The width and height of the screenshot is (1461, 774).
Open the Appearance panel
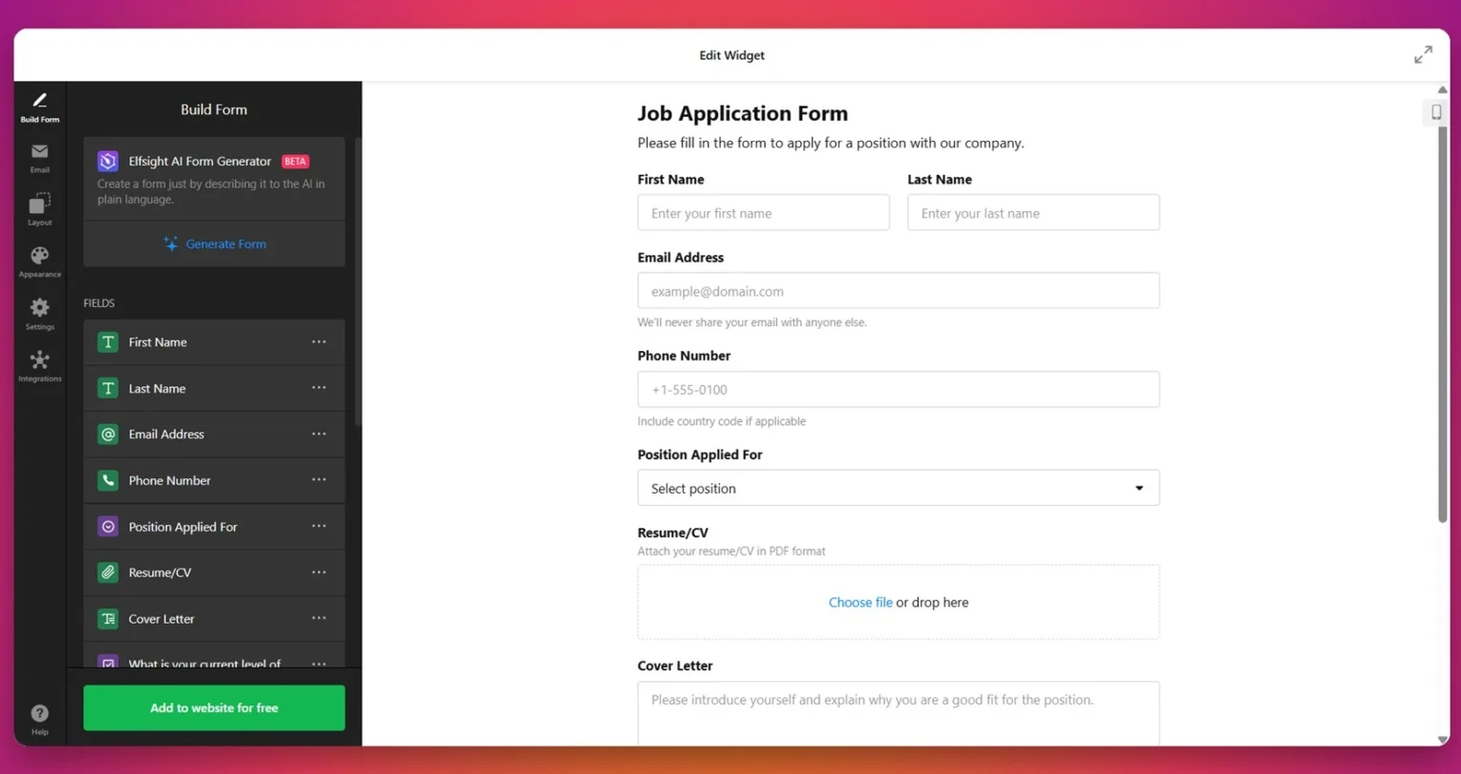39,261
